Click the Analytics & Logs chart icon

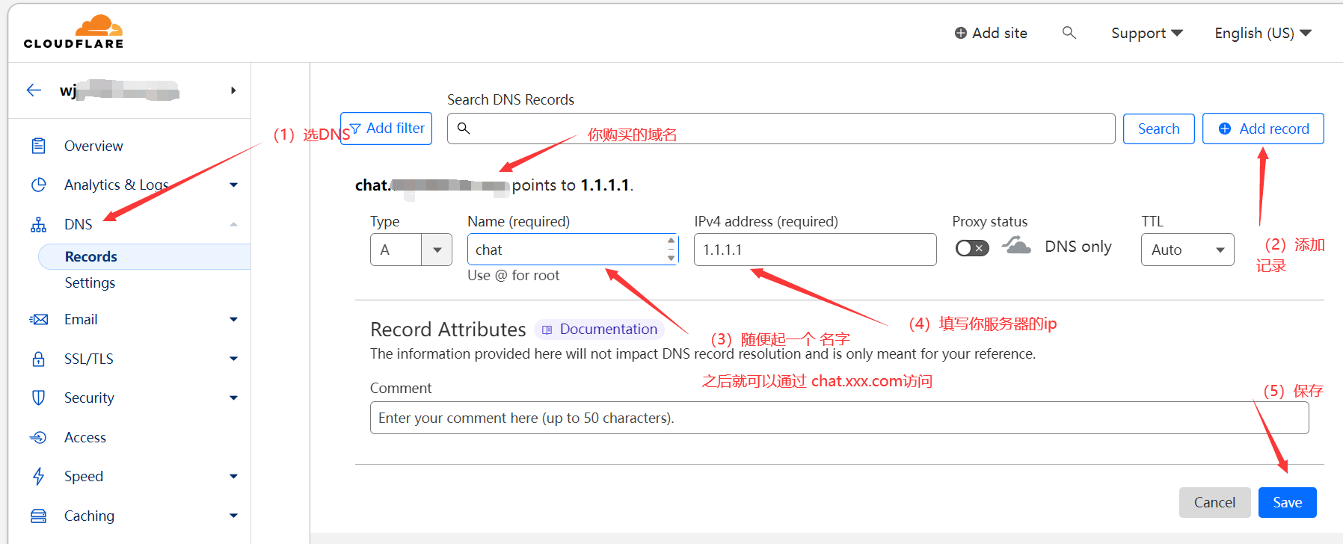point(39,185)
